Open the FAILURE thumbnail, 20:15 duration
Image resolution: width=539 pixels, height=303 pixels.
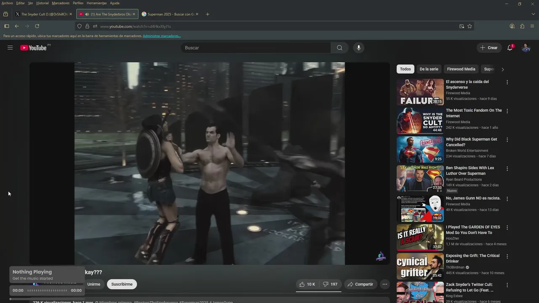click(x=420, y=92)
